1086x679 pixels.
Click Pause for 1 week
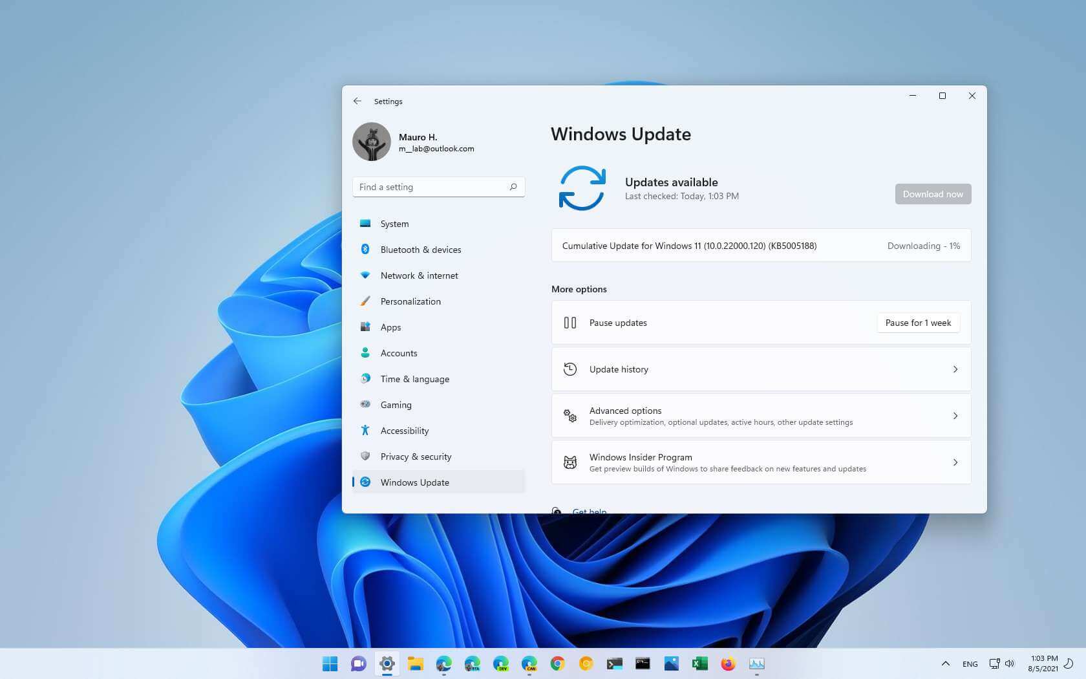tap(918, 322)
